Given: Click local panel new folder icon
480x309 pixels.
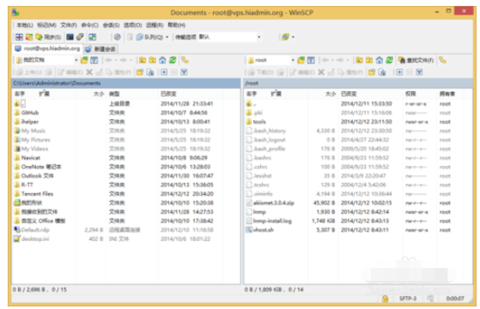Looking at the screenshot, I should point(140,72).
